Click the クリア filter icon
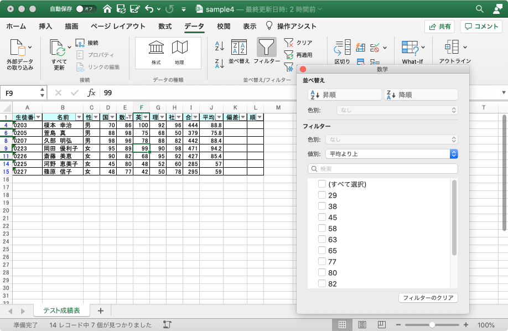 [x=288, y=43]
